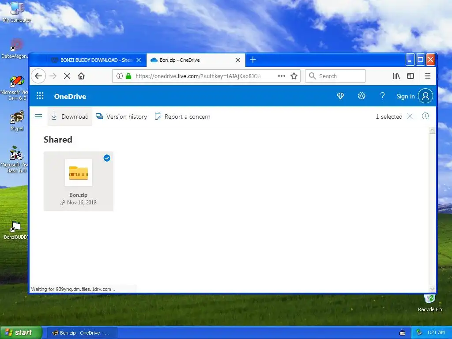Toggle the browser sidebar view
This screenshot has width=452, height=339.
coord(411,76)
